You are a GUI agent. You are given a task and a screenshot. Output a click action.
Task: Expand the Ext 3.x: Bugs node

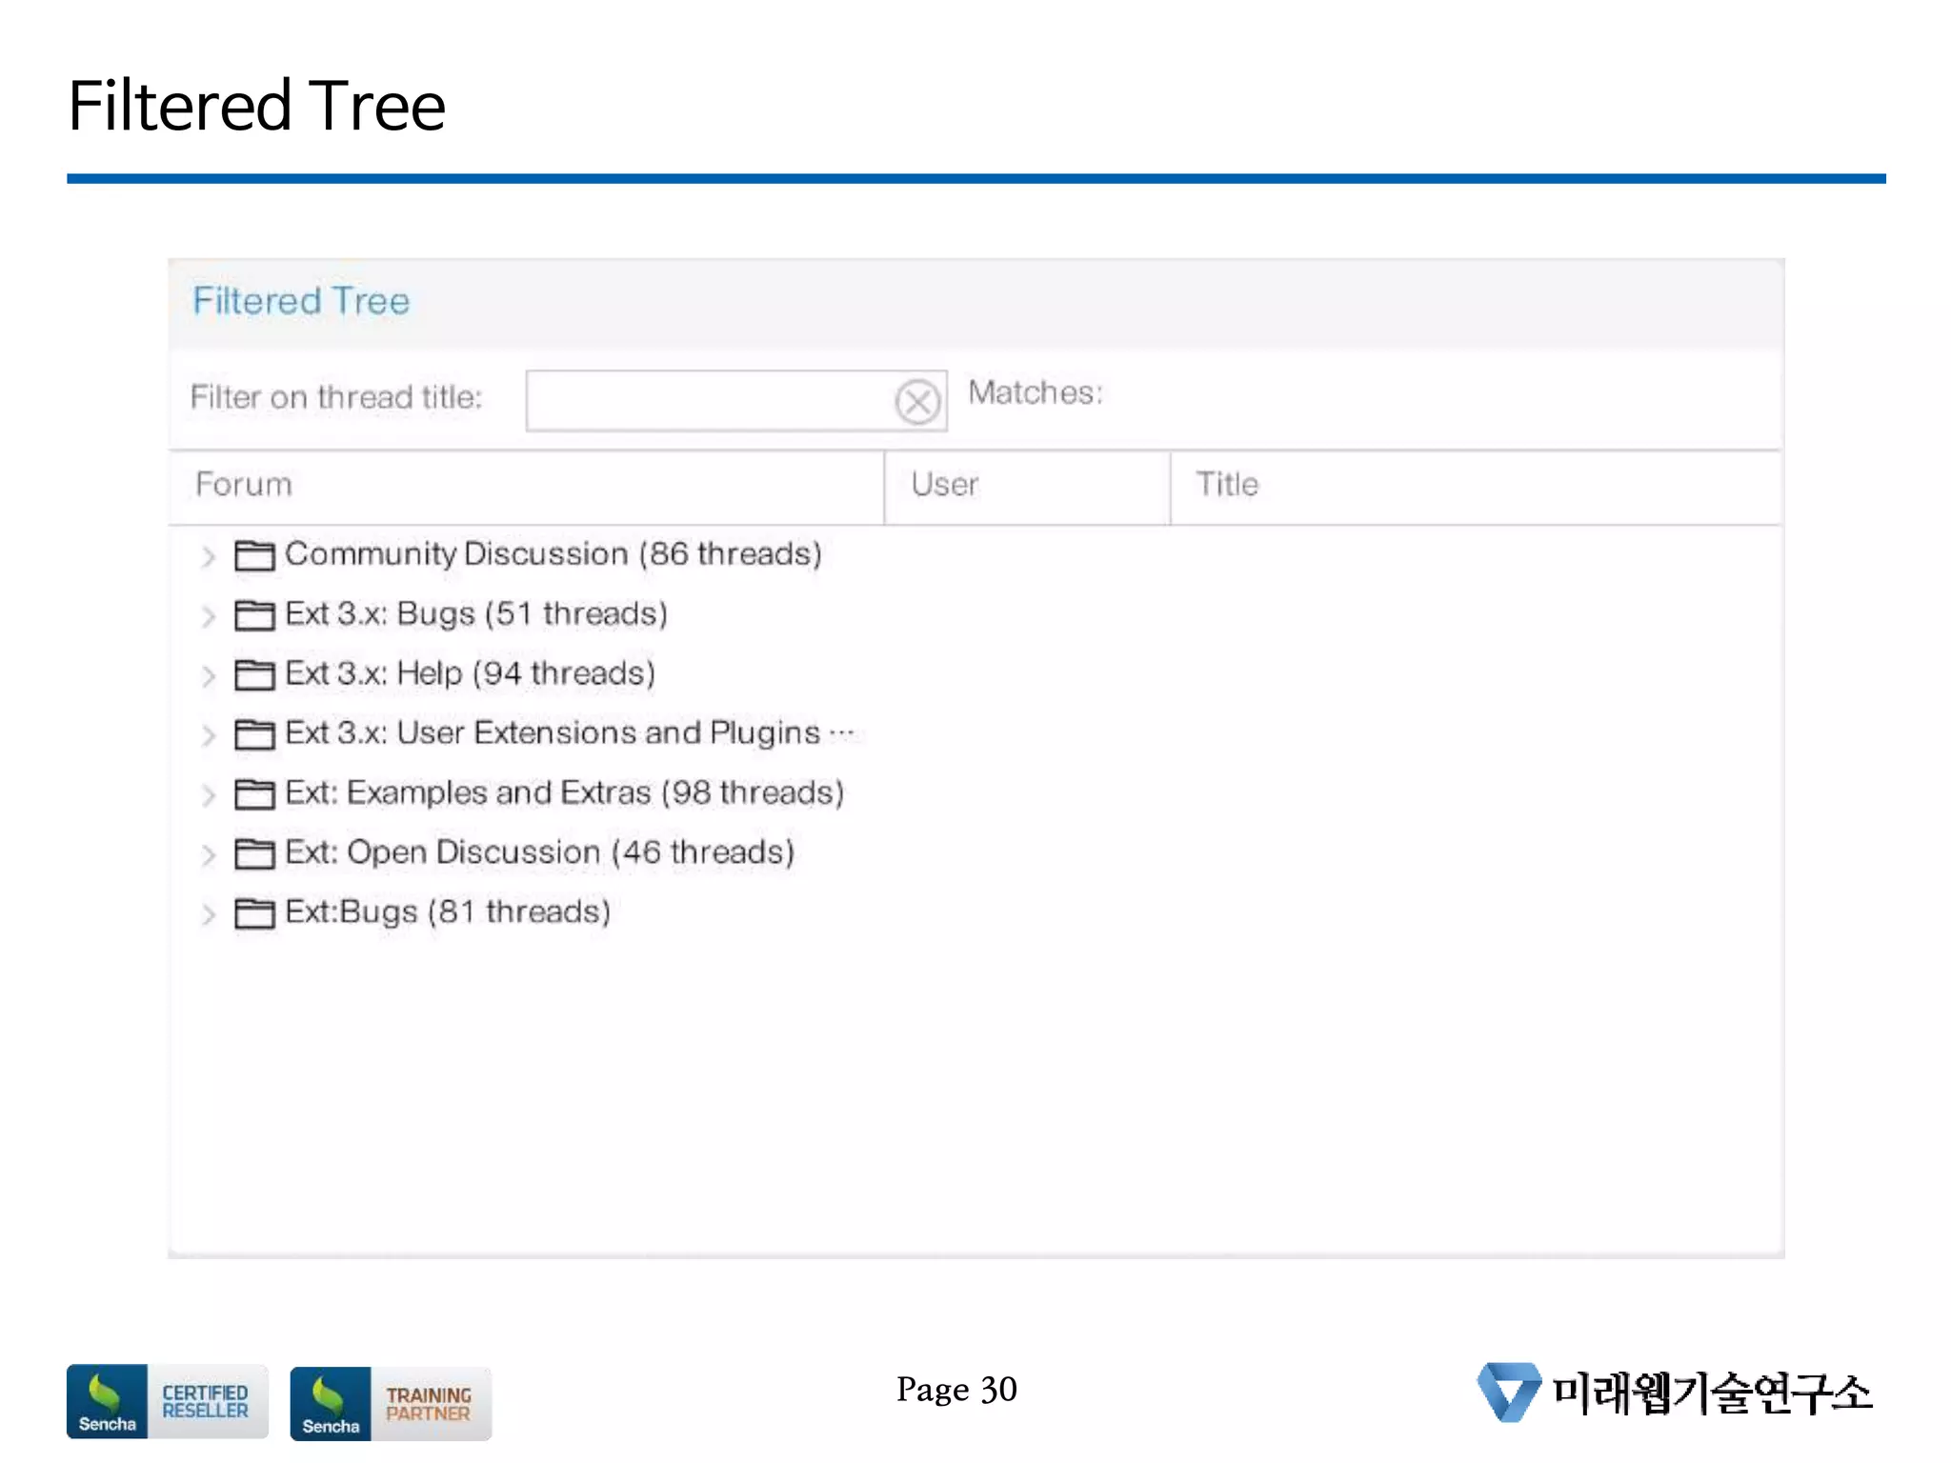tap(209, 616)
